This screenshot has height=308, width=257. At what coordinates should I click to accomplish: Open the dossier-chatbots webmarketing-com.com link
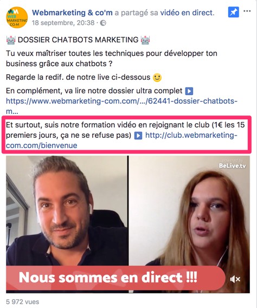pos(122,106)
